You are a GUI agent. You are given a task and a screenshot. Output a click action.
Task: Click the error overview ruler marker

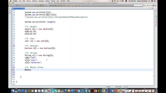point(154,76)
